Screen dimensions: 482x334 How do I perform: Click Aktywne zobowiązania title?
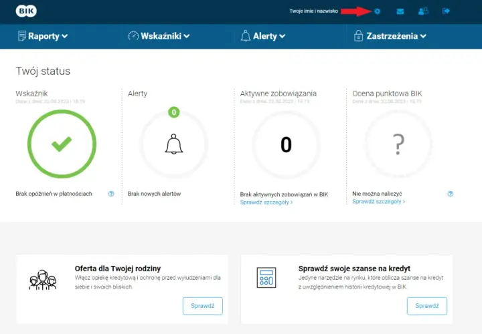(x=278, y=94)
